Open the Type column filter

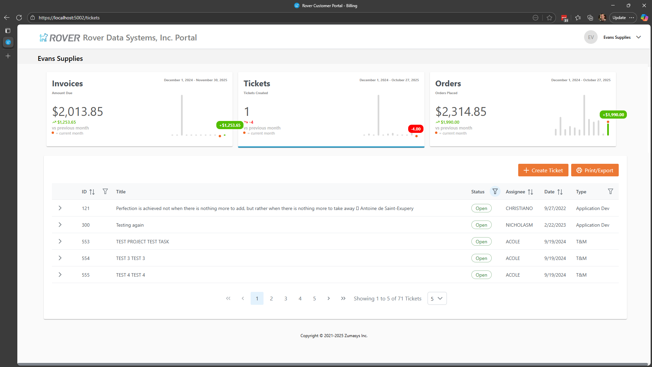[611, 192]
